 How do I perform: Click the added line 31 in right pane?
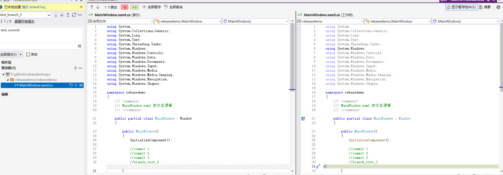[411, 166]
